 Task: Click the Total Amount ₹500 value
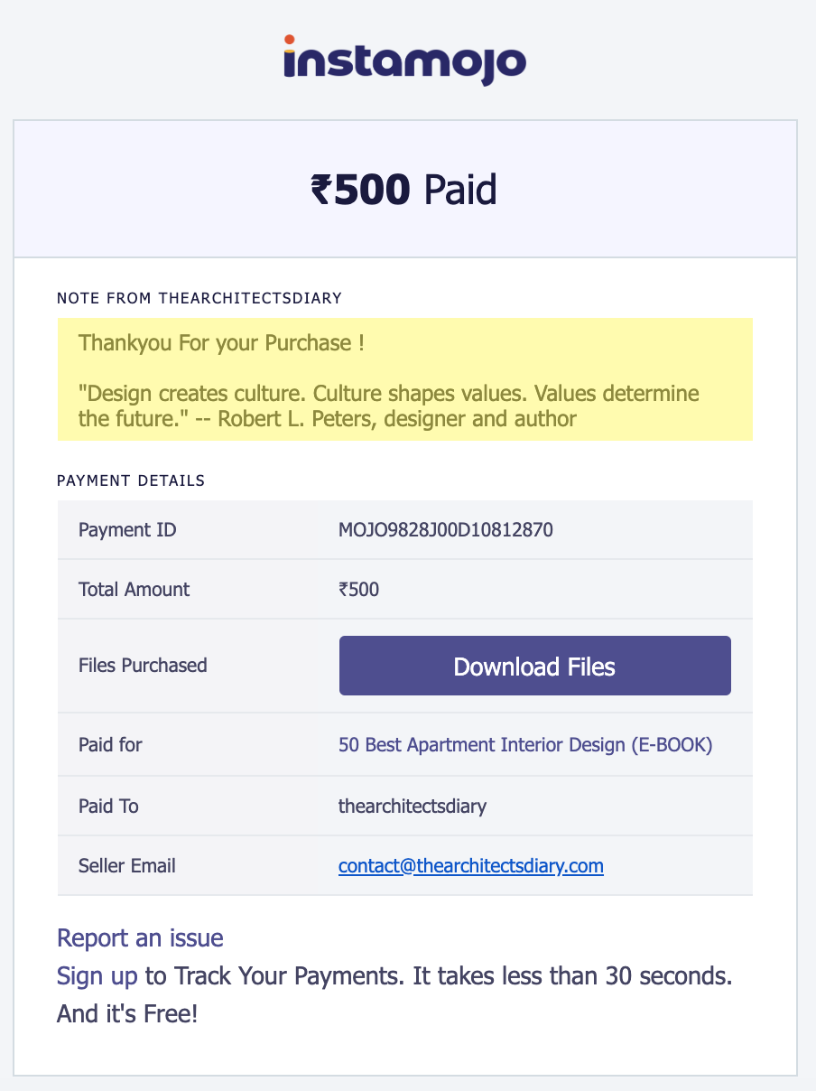359,590
